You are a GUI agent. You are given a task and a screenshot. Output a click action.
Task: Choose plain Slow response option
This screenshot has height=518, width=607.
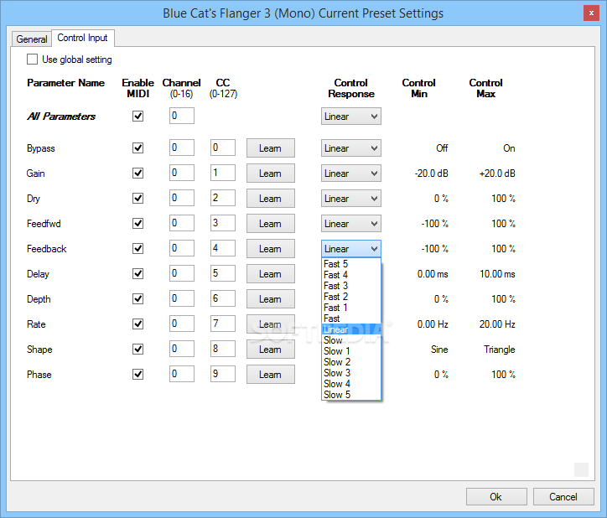click(351, 340)
